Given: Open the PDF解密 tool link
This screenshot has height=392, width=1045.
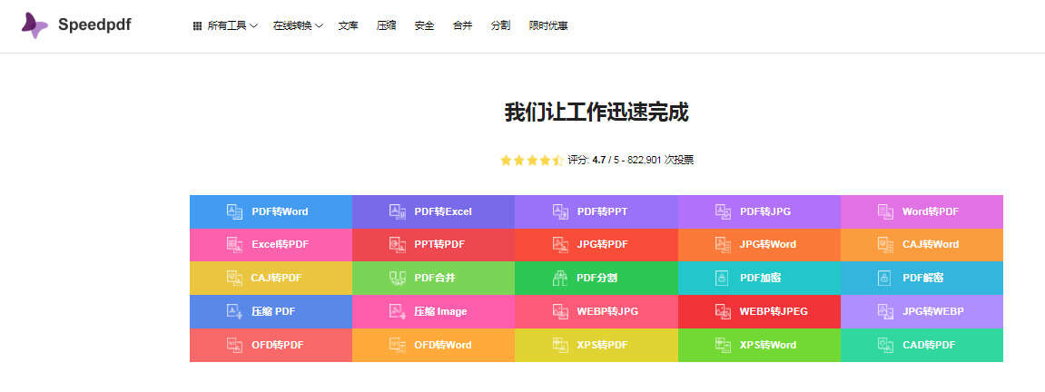Looking at the screenshot, I should (922, 278).
